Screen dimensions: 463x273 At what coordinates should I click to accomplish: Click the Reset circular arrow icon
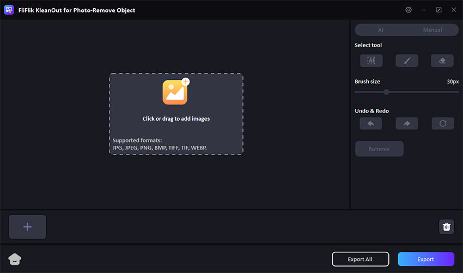[442, 123]
